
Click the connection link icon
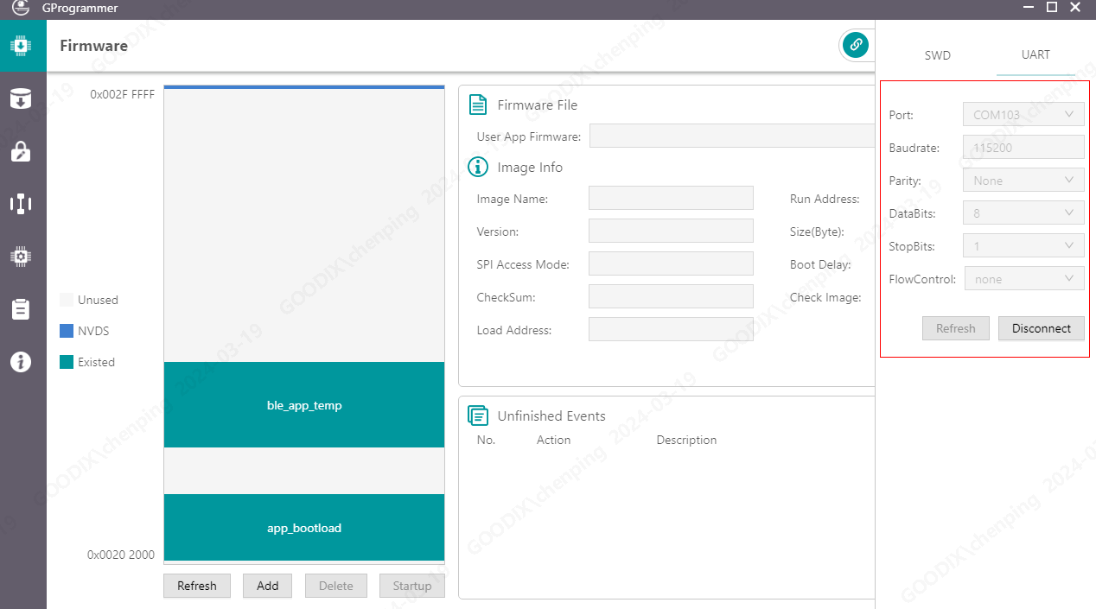[855, 45]
